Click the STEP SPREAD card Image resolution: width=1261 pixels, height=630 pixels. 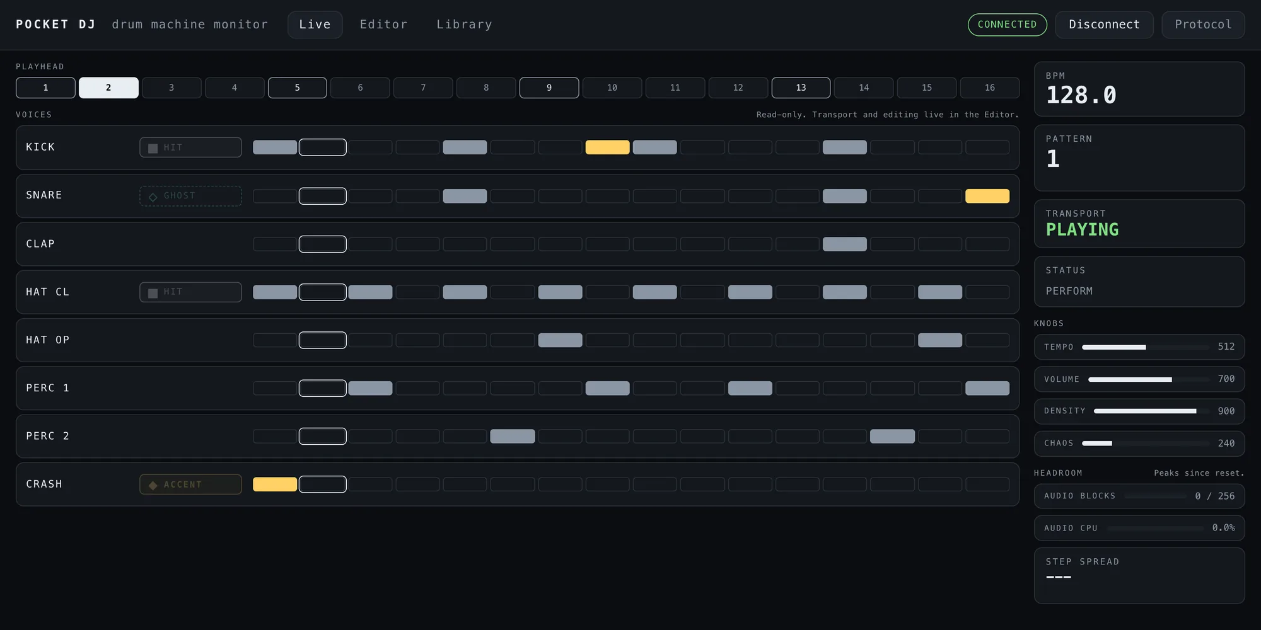pyautogui.click(x=1139, y=576)
